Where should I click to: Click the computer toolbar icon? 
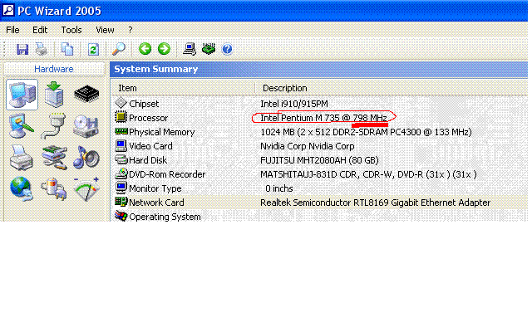(190, 49)
